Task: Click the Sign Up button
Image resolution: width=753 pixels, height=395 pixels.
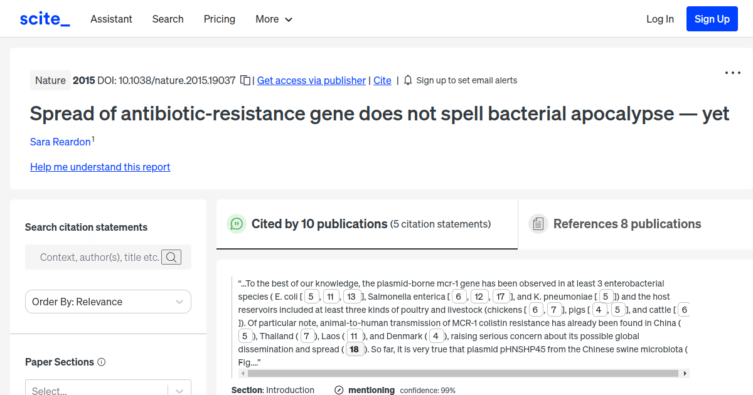Action: click(712, 19)
